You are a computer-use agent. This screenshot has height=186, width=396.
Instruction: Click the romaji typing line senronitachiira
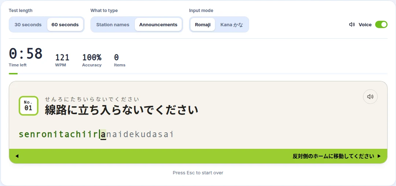(96, 135)
